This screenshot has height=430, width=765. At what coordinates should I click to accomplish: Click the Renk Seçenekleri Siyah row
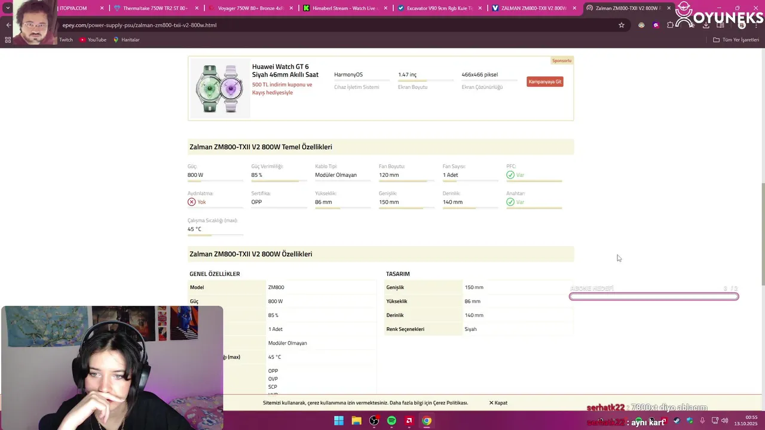coord(479,329)
